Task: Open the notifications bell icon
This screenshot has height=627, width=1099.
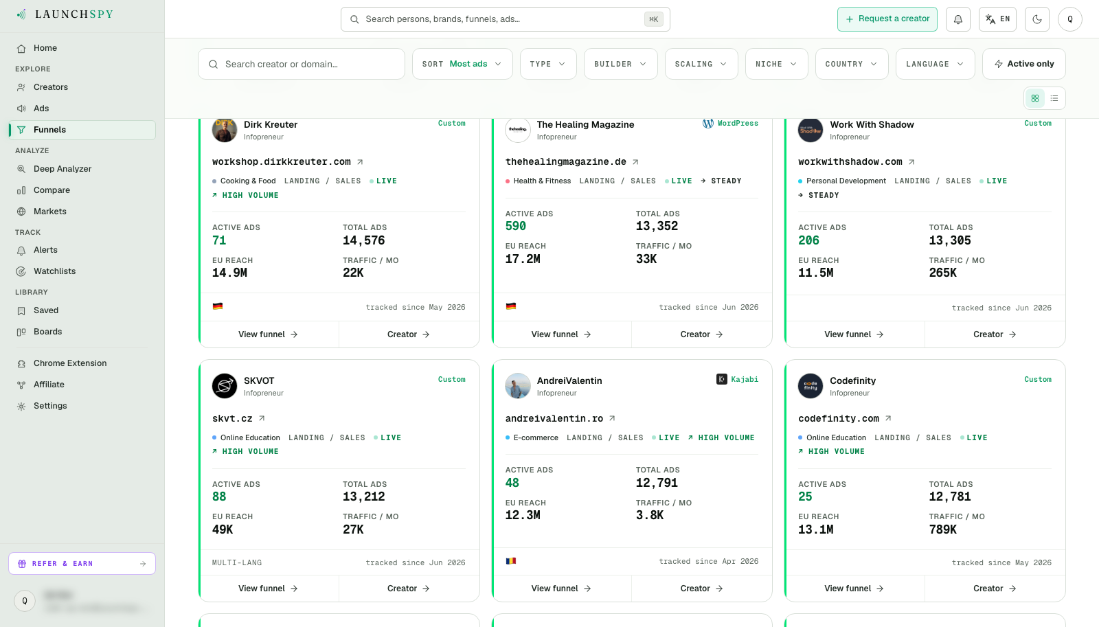Action: [958, 19]
